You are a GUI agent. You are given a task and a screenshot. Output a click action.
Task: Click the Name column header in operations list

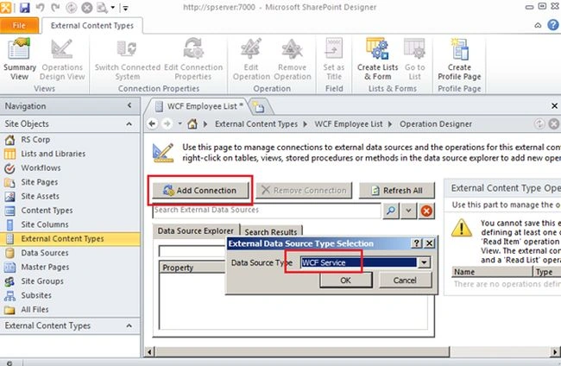492,272
